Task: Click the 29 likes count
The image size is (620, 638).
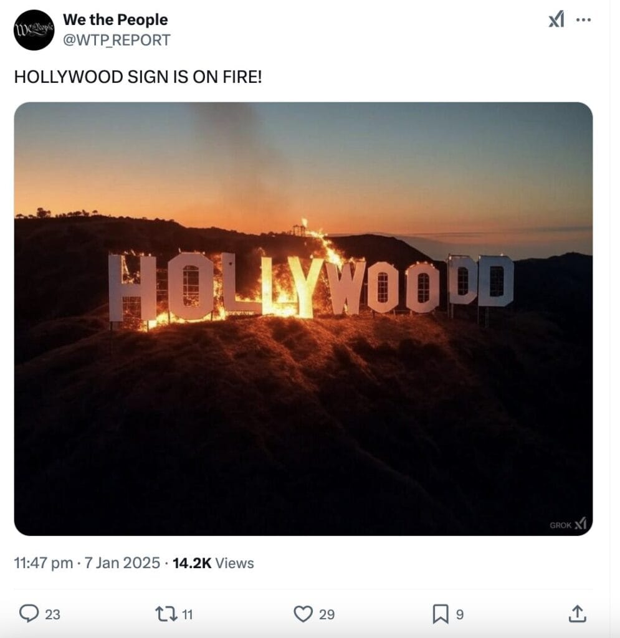Action: pyautogui.click(x=327, y=614)
